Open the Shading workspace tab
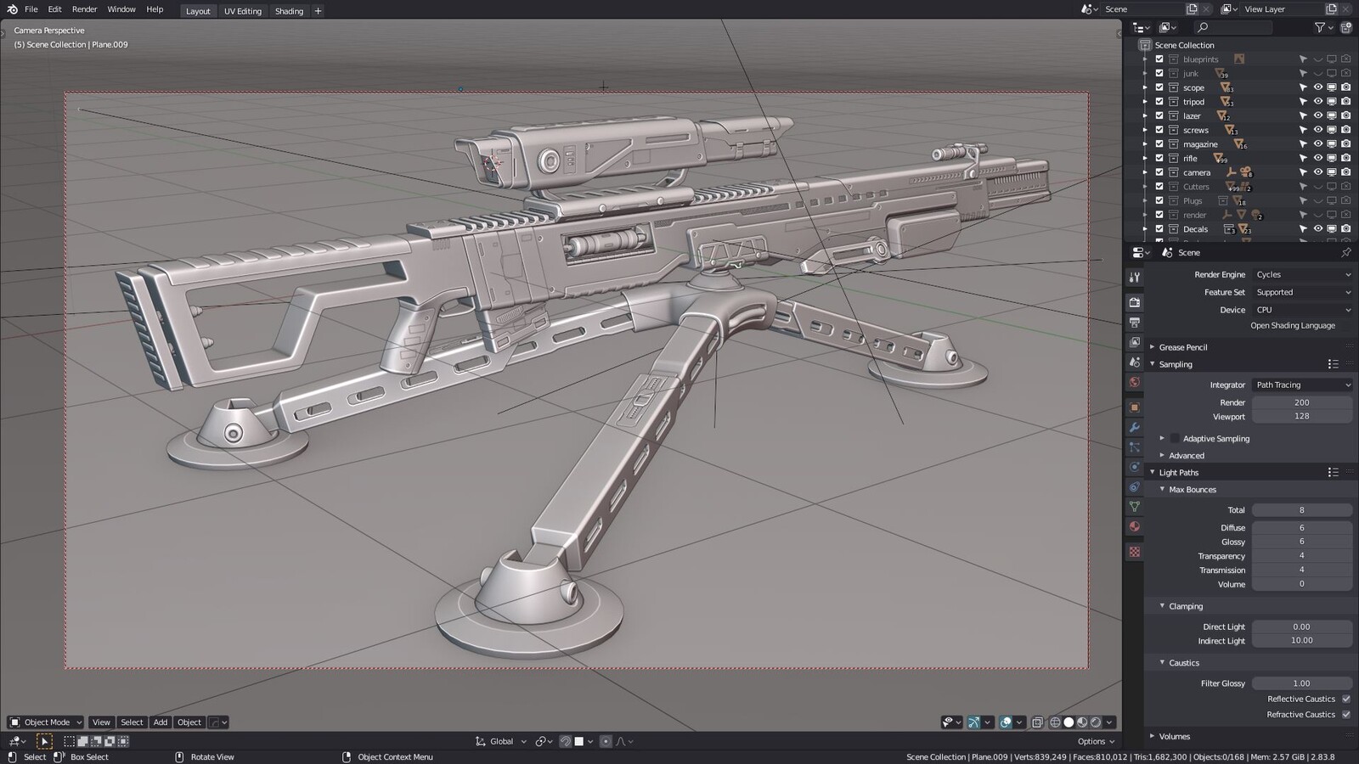Image resolution: width=1359 pixels, height=764 pixels. [x=289, y=11]
